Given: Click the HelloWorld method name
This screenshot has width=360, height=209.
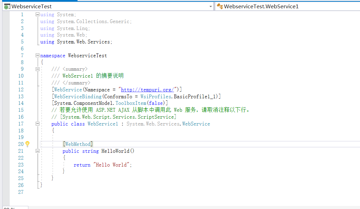Looking at the screenshot, I should point(115,151).
